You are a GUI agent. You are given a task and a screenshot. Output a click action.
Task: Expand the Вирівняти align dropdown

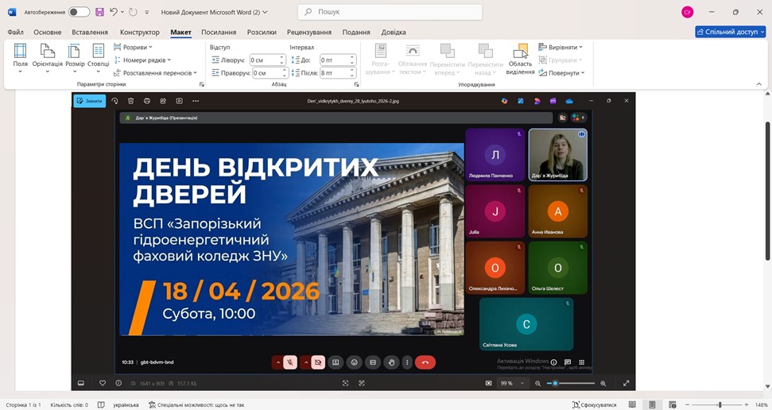pos(561,47)
